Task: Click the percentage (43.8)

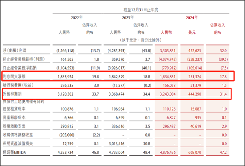Action: pyautogui.click(x=147, y=50)
